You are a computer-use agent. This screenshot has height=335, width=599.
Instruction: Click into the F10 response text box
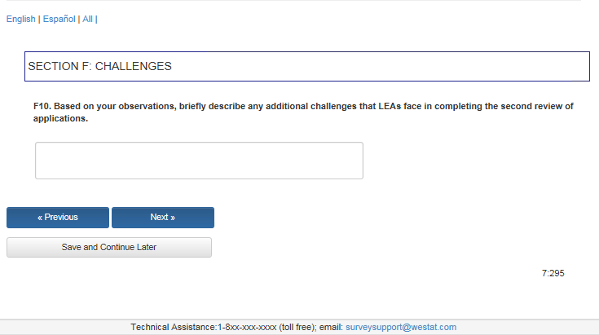pos(199,161)
